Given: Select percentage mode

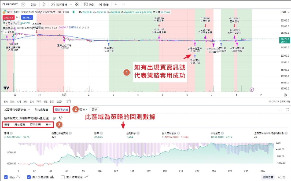Looking at the screenshot, I should pos(281,177).
